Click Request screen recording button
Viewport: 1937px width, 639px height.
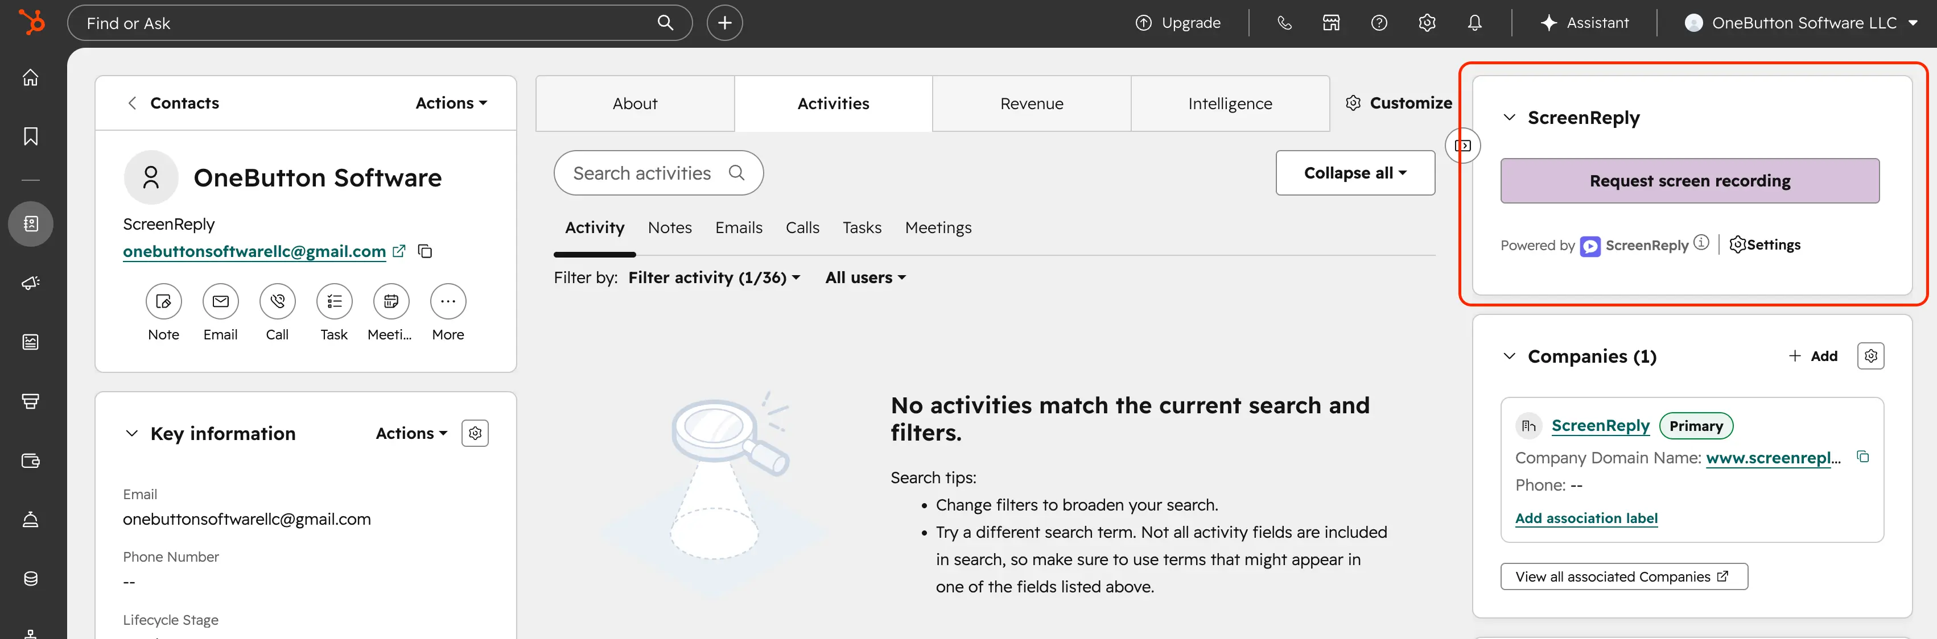click(x=1689, y=181)
